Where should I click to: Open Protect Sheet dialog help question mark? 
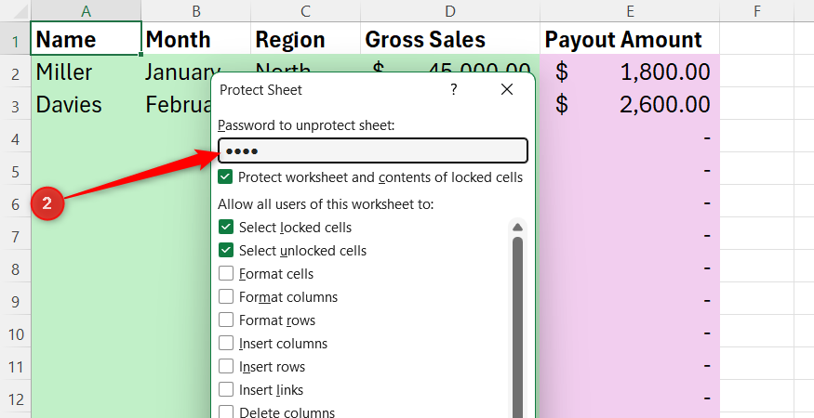click(x=454, y=90)
